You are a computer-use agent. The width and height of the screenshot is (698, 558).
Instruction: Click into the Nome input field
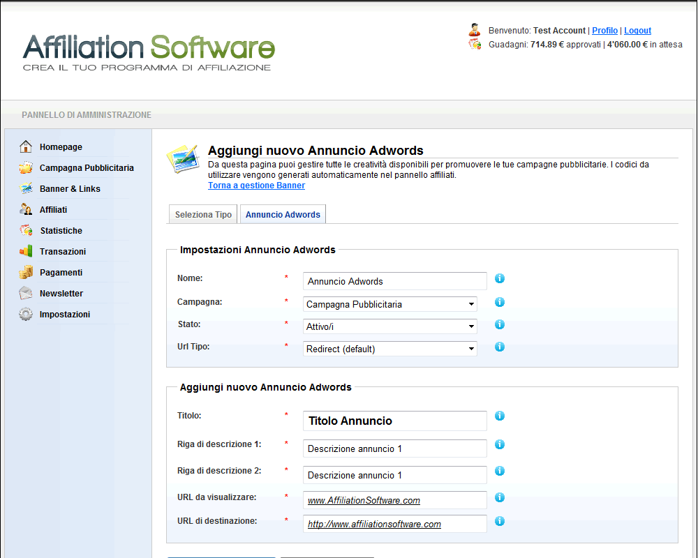(x=394, y=281)
